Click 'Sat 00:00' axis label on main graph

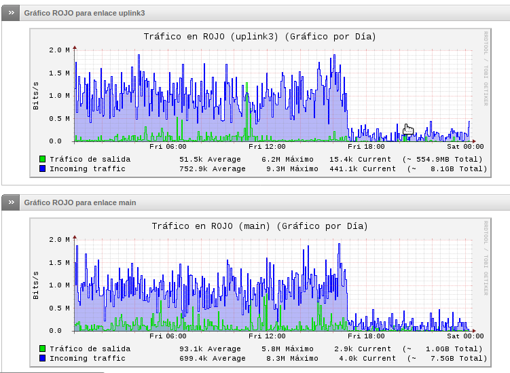click(x=465, y=336)
